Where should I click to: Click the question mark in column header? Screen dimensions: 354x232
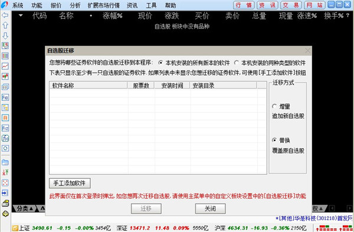348,15
